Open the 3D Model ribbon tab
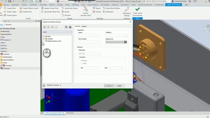210x118 pixels. click(x=33, y=5)
